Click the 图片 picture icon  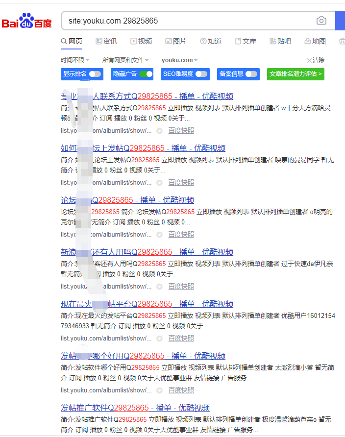(x=168, y=41)
